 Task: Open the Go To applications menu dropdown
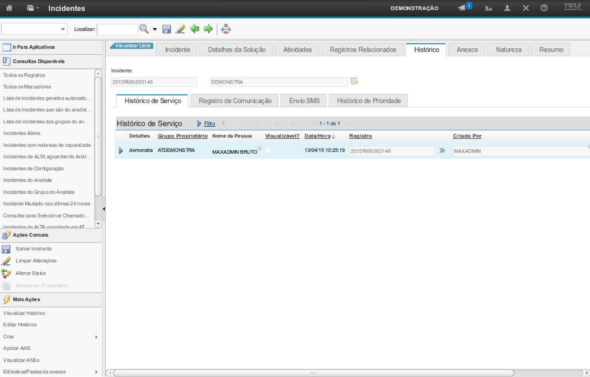point(33,9)
